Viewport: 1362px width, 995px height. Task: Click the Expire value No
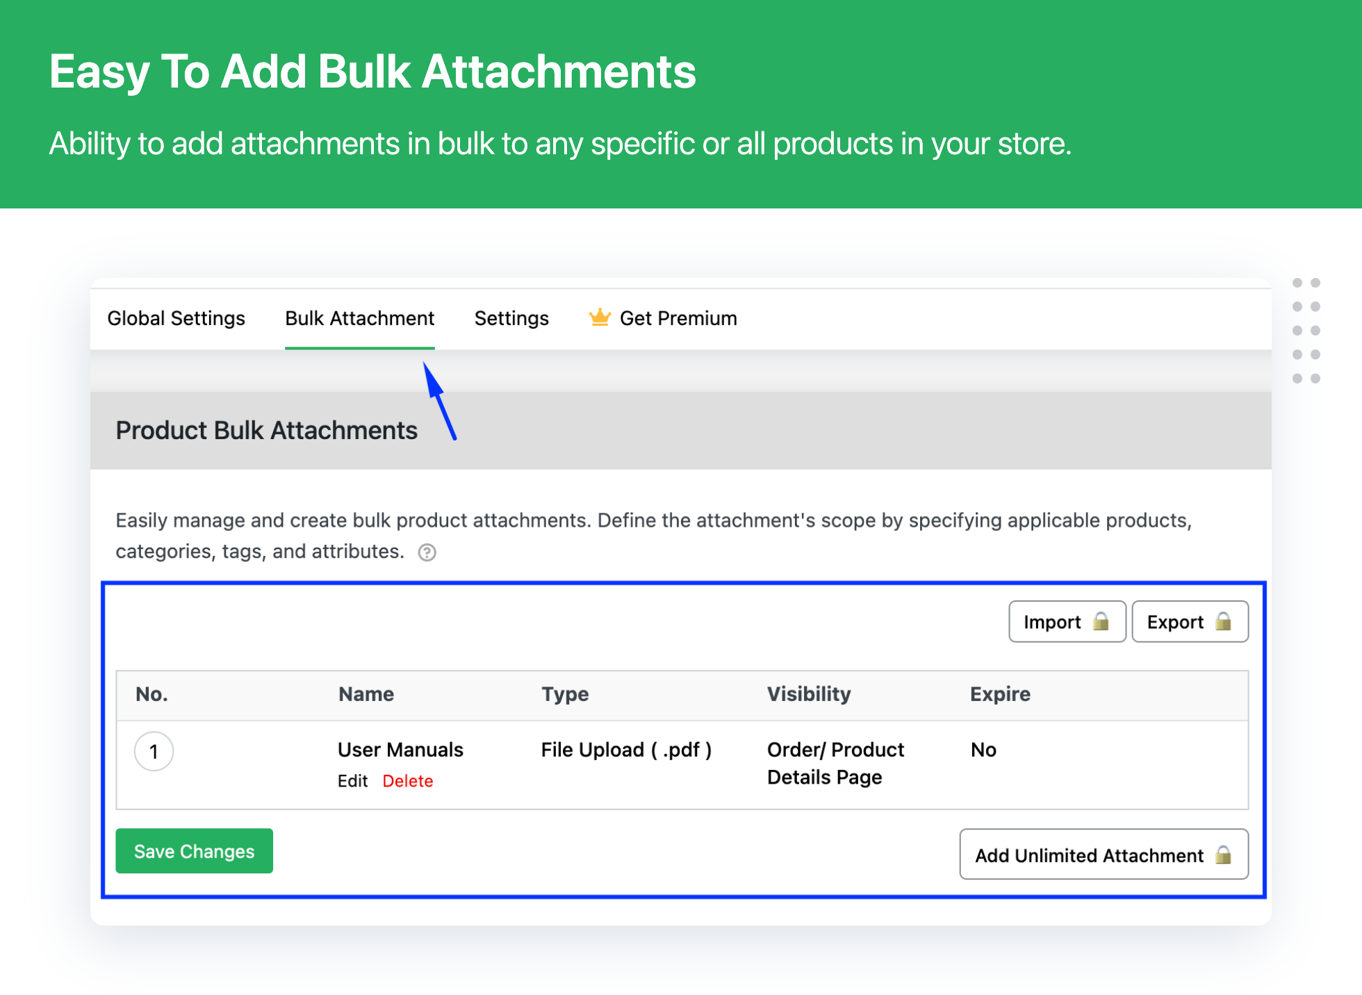(983, 750)
